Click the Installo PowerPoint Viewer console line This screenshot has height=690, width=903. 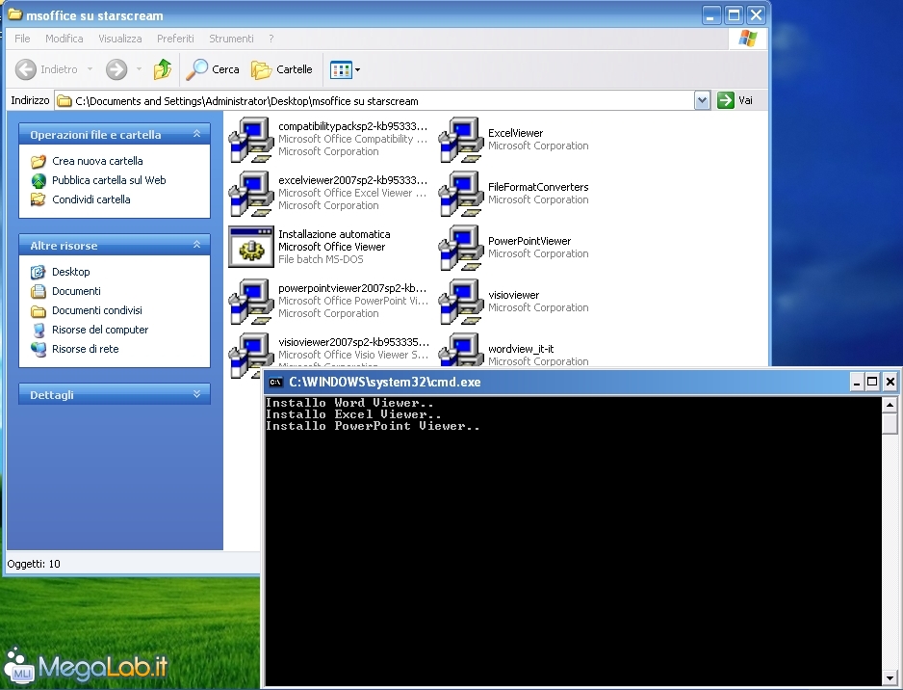coord(373,426)
